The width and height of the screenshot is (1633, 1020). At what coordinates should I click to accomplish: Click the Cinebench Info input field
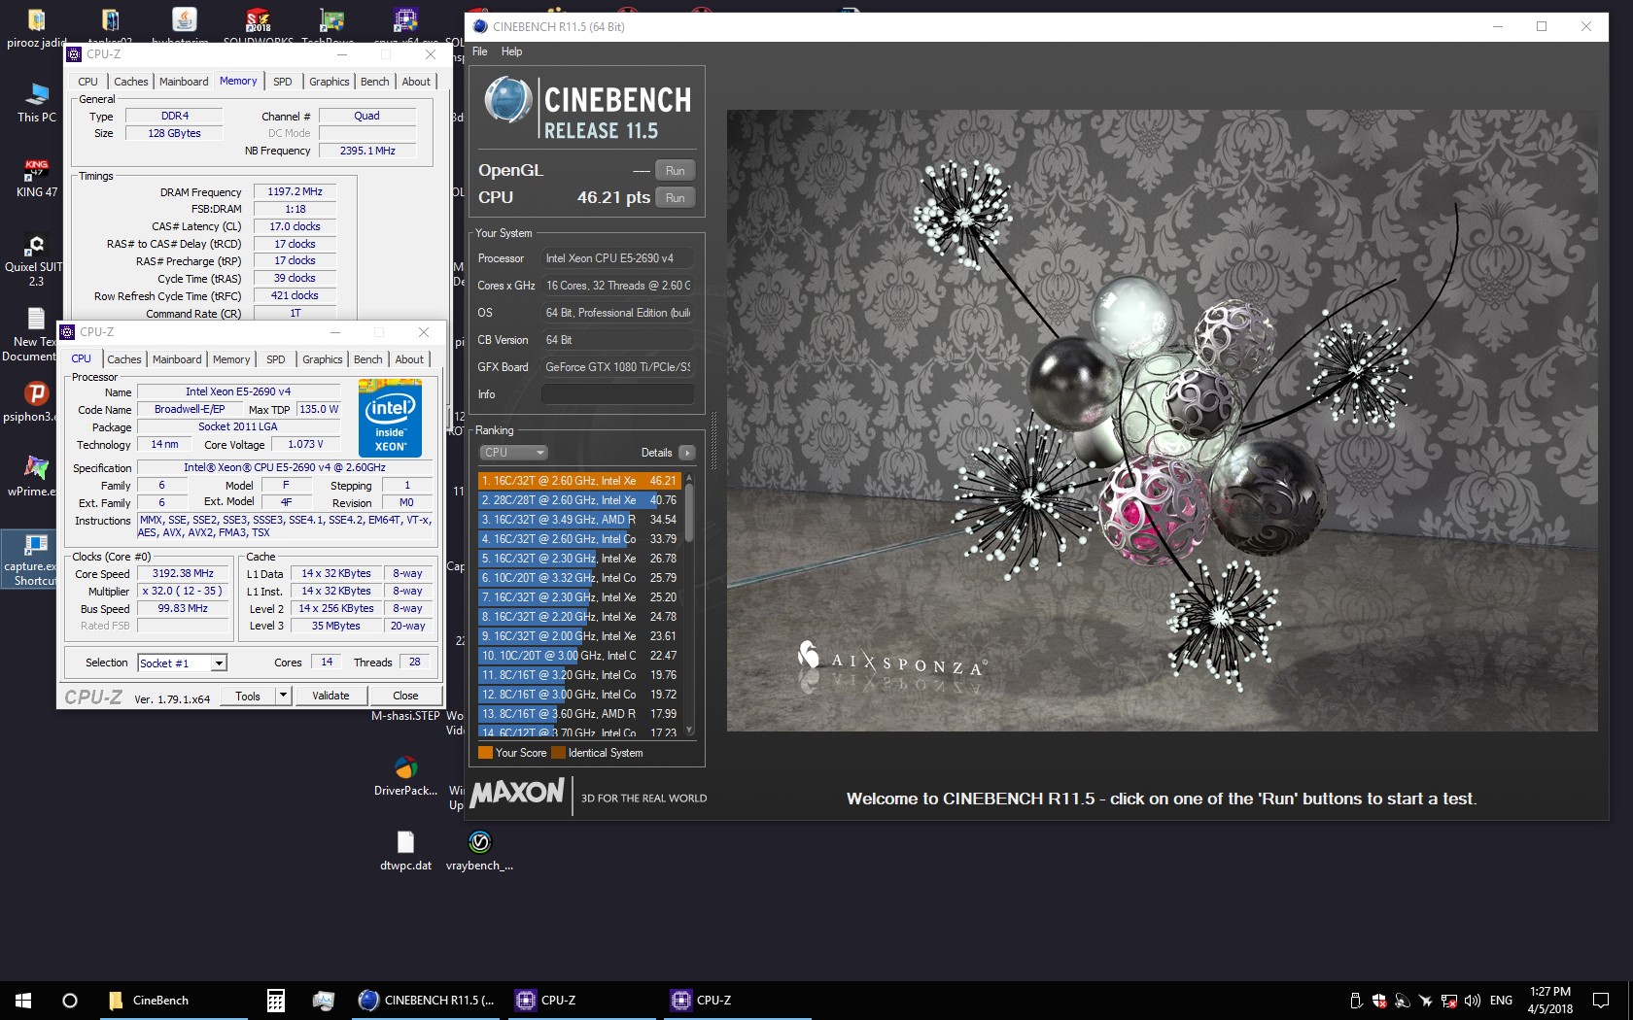(x=618, y=394)
